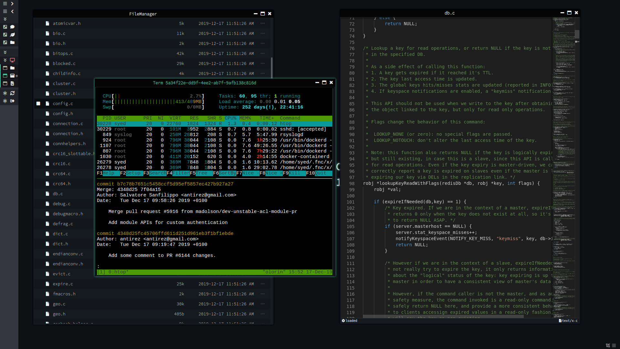Click the file icon next to atomicvar.h
This screenshot has width=620, height=349.
(47, 23)
